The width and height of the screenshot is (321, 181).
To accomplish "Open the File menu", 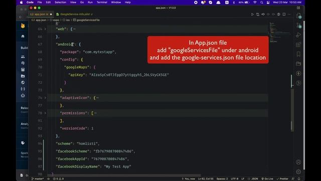I will click(x=40, y=2).
